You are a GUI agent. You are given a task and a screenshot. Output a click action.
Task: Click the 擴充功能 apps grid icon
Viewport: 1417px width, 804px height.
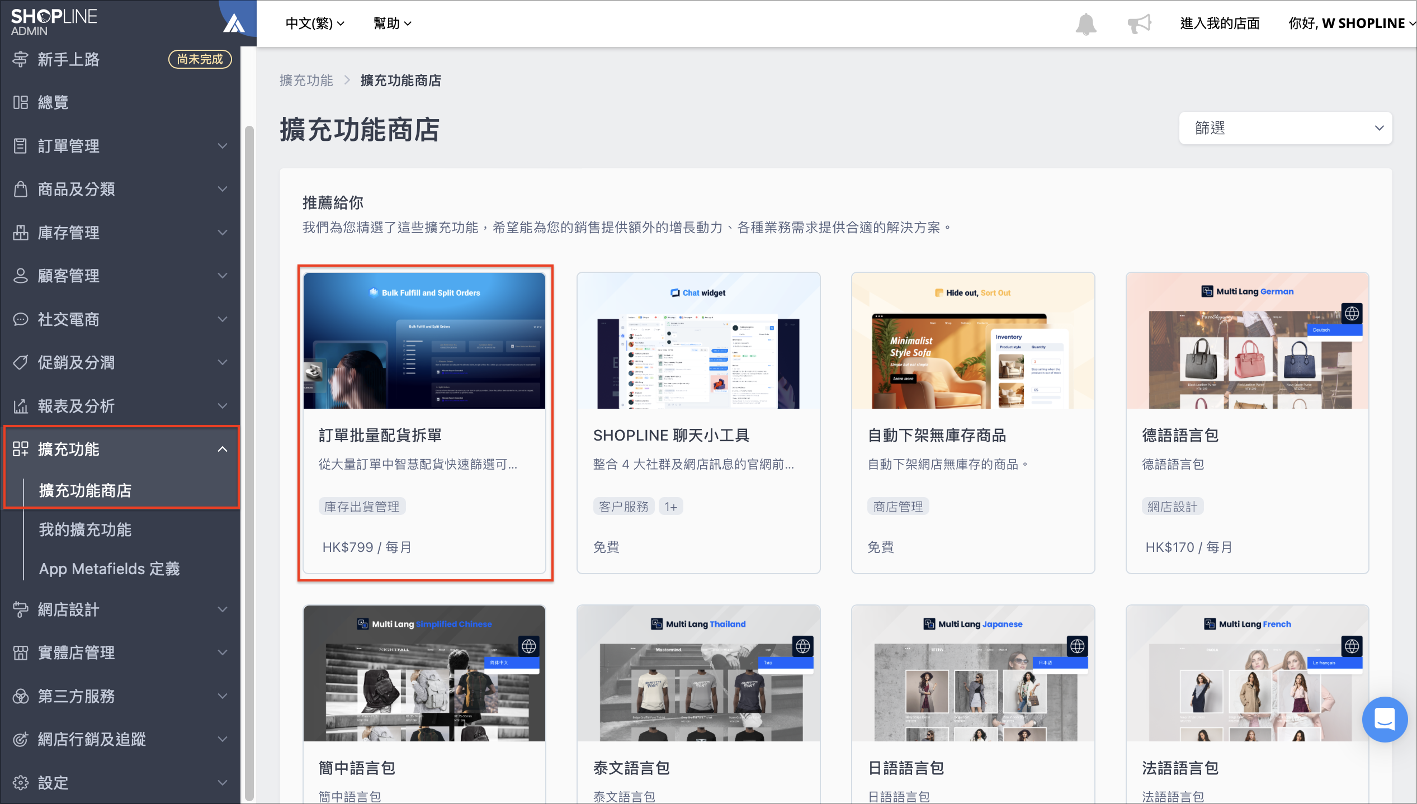point(21,449)
